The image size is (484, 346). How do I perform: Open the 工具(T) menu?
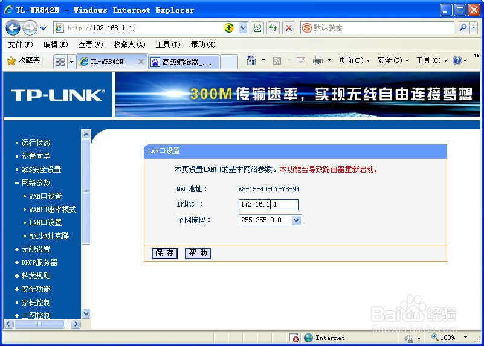point(168,45)
